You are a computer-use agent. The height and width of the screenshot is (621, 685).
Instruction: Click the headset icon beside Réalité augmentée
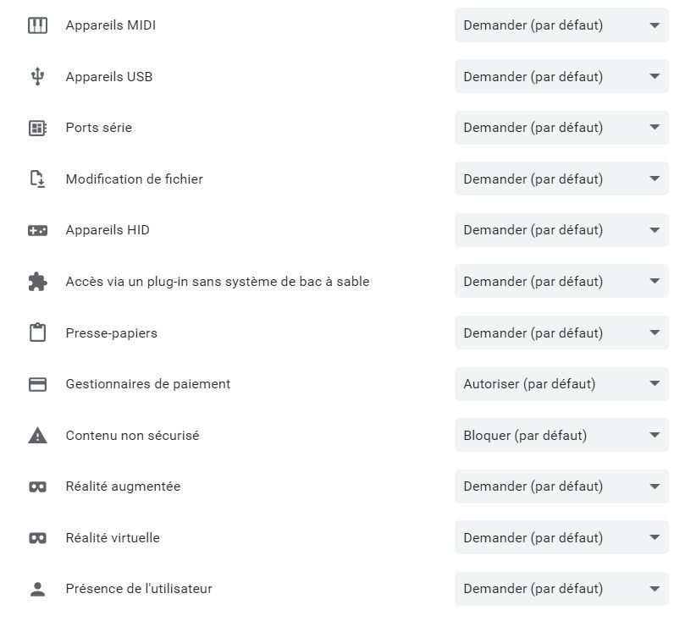37,486
